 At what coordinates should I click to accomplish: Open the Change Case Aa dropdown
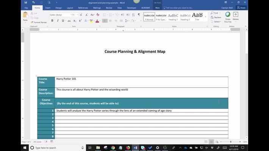tap(92, 15)
